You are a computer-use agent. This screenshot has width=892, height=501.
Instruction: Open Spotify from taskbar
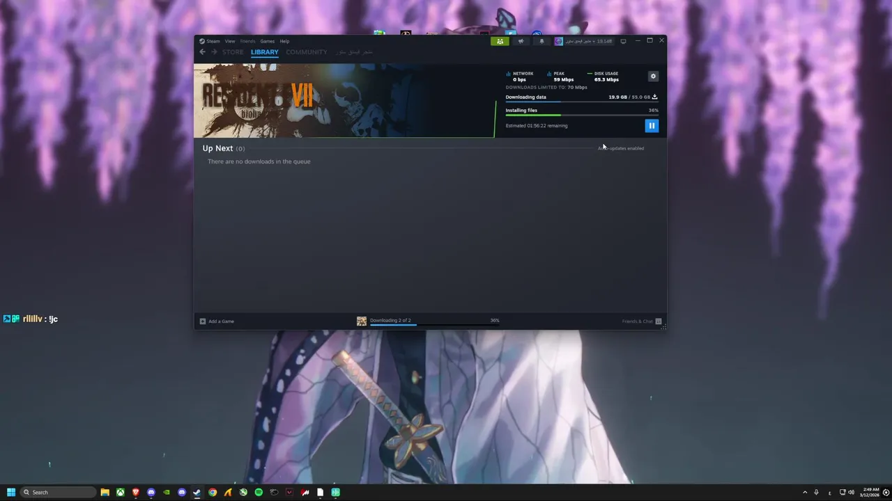259,492
